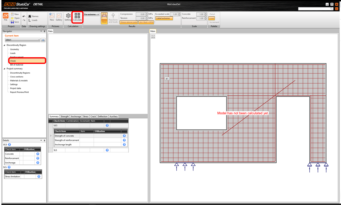The image size is (341, 205).
Task: Open the picture Gallery
Action: [x=59, y=16]
